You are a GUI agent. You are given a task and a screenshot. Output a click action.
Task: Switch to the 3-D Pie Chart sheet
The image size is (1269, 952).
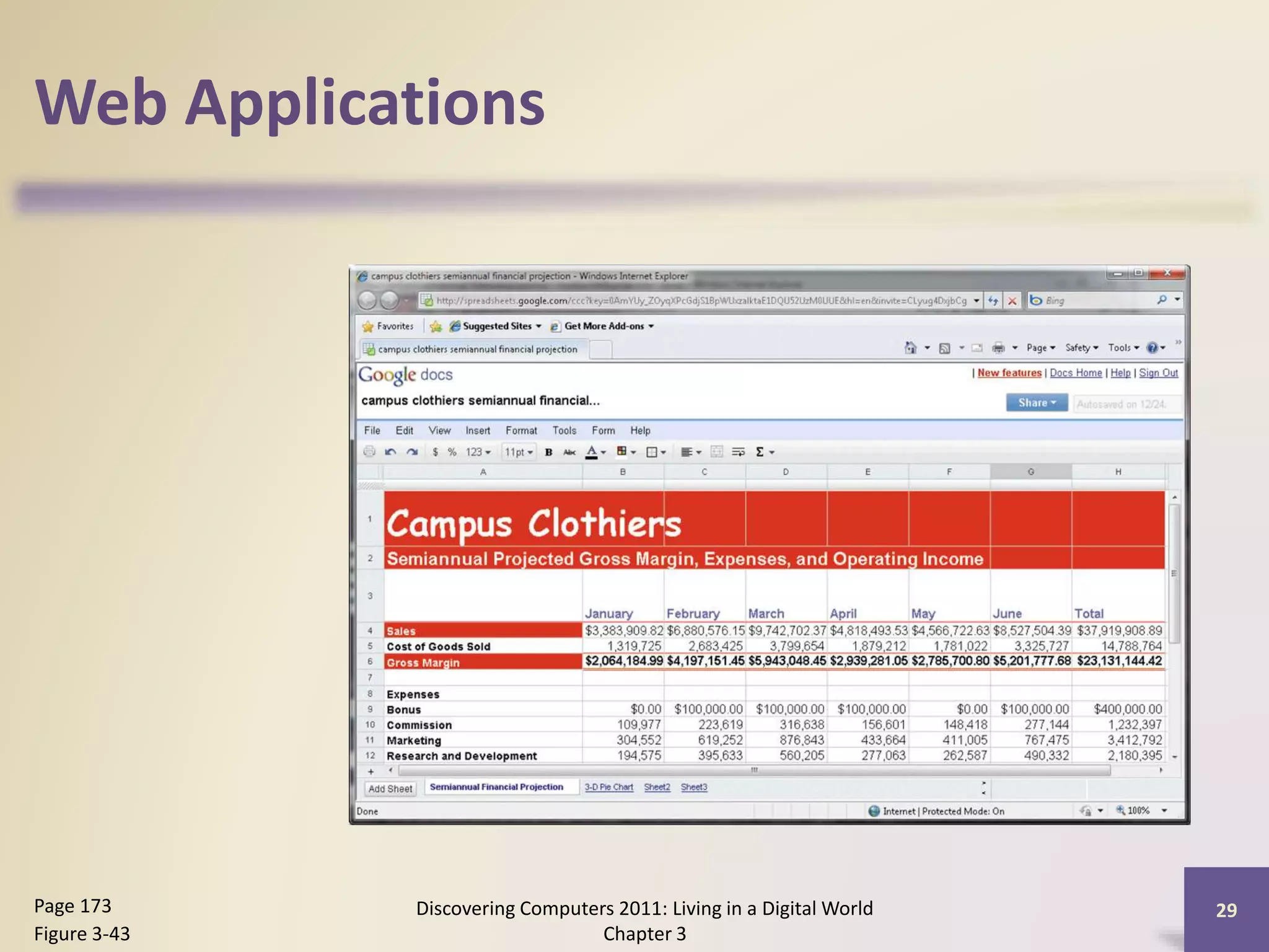click(609, 787)
